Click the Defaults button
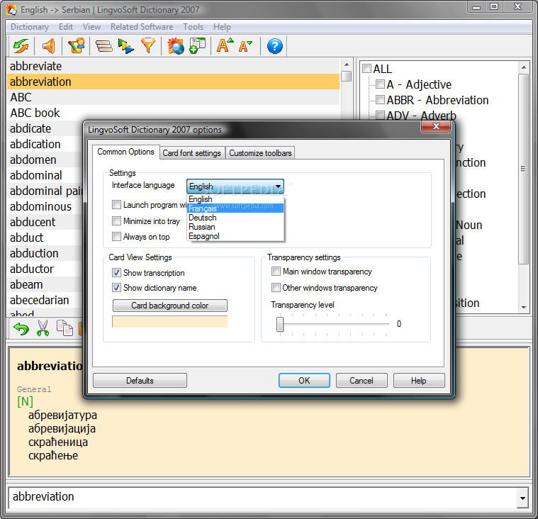 tap(140, 380)
